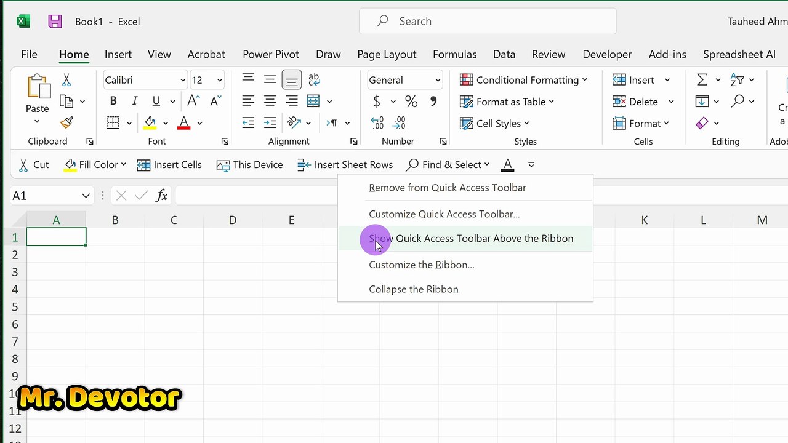Click the Borders icon in Font group

click(x=113, y=123)
